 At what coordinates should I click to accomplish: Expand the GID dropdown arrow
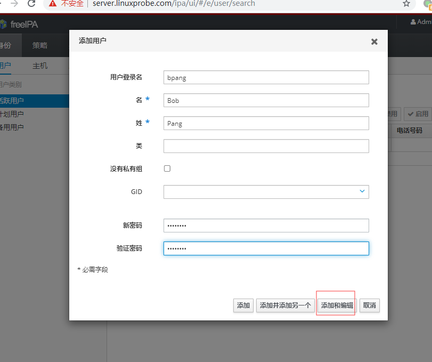tap(362, 191)
